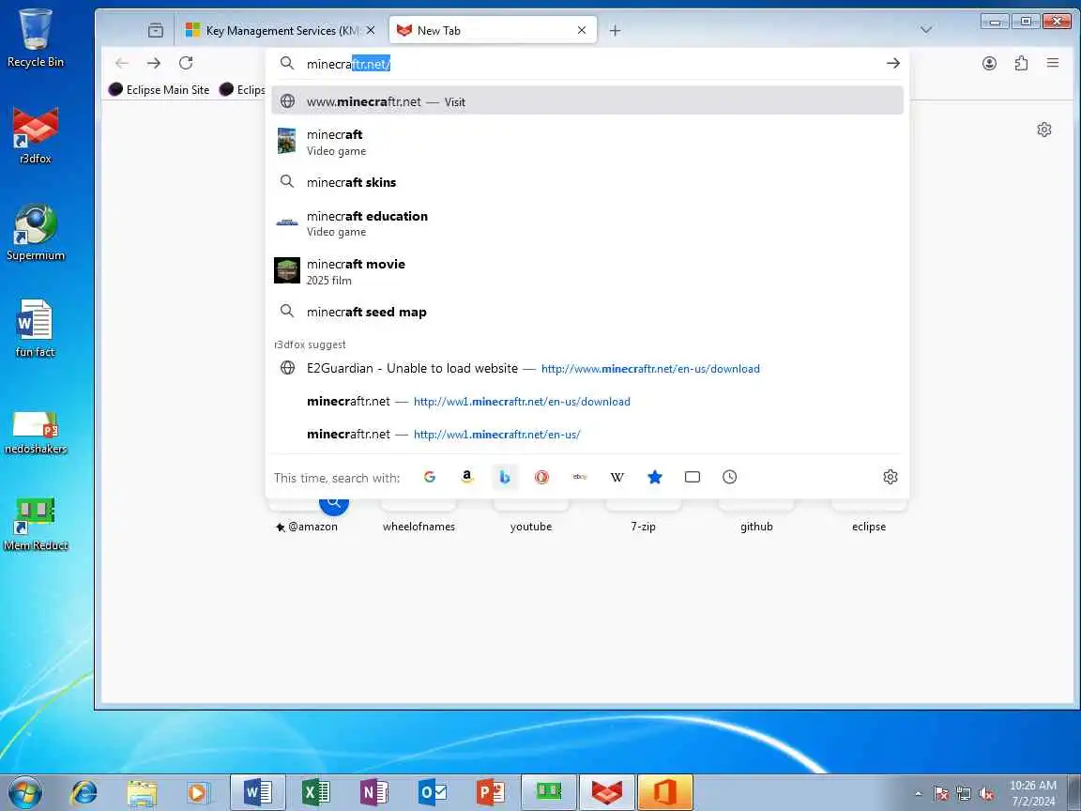Select Mem Reduct desktop shortcut
Screen dimensions: 1081x811
coord(35,524)
